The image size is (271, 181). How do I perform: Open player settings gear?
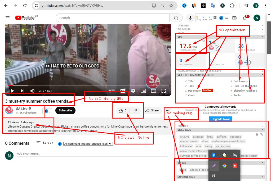(x=133, y=91)
